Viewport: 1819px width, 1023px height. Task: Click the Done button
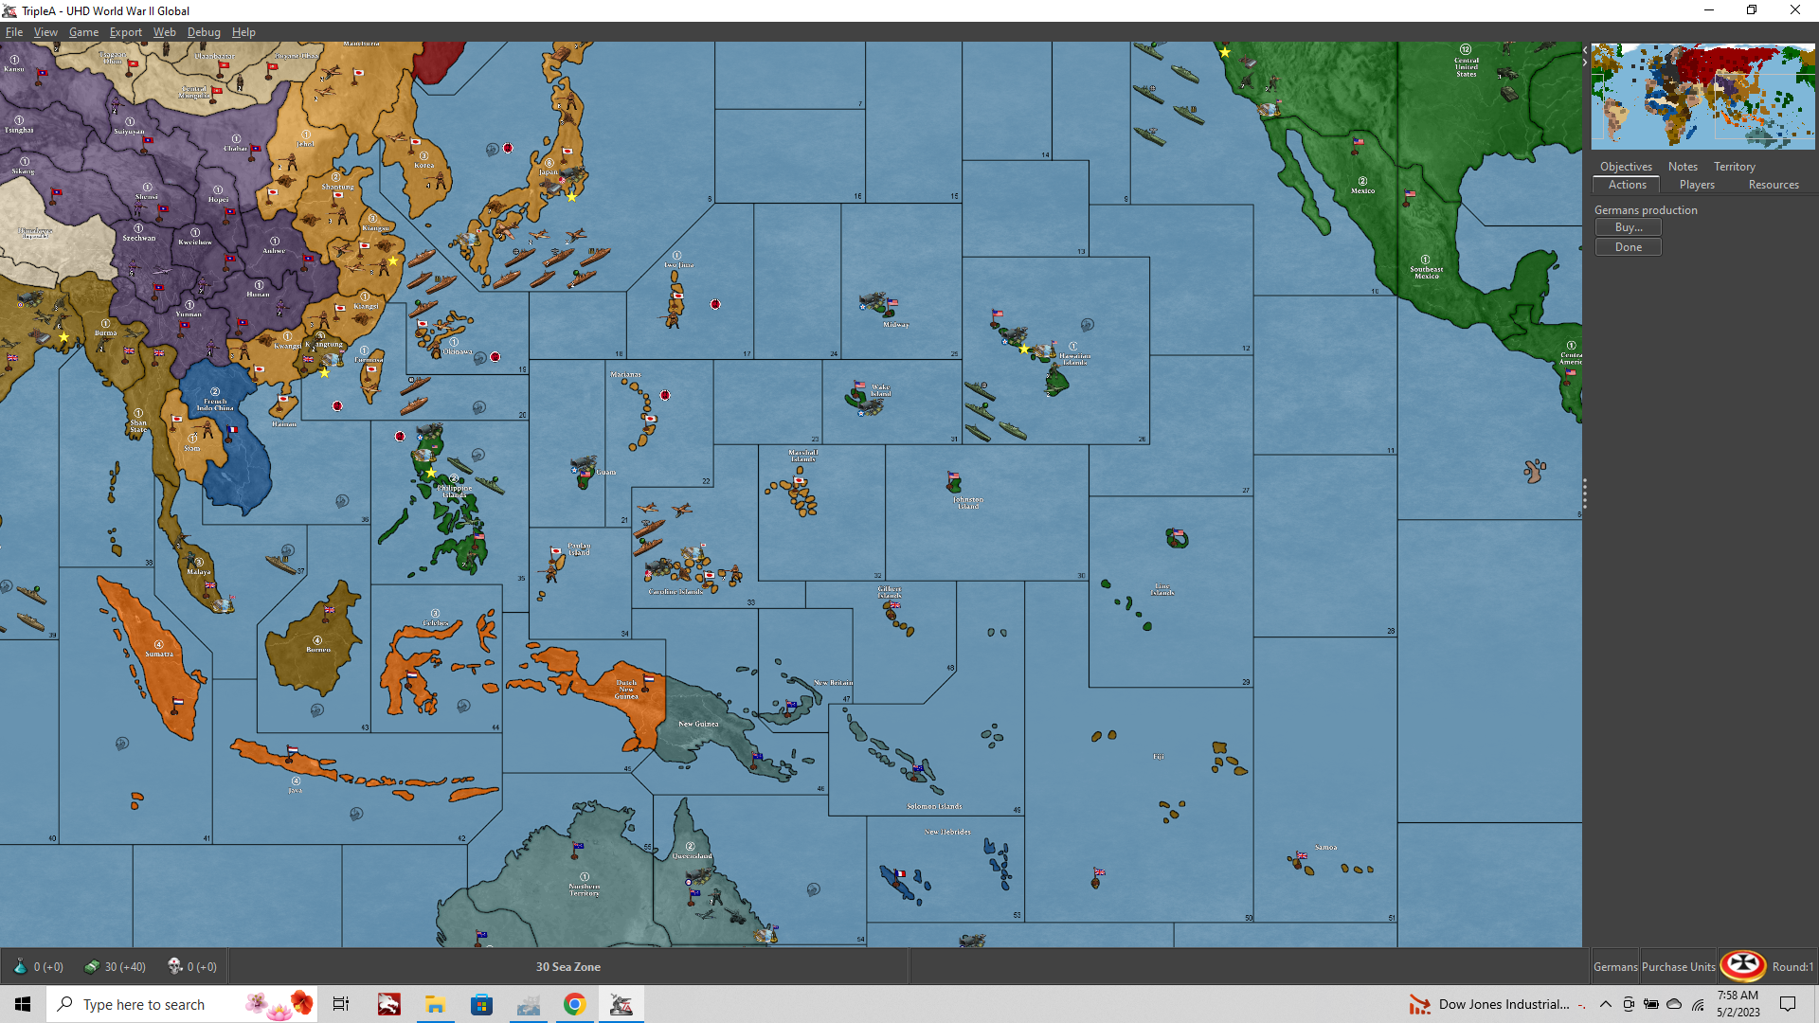[x=1629, y=247]
